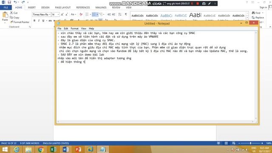272x153 pixels.
Task: Click the page count in Word's status bar
Action: (x=9, y=143)
